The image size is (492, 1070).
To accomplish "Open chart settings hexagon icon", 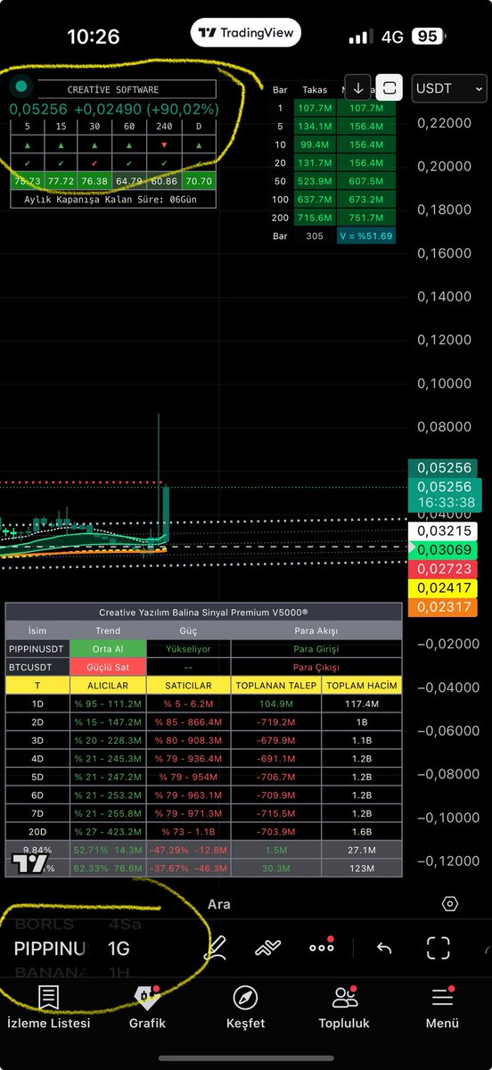I will coord(450,903).
